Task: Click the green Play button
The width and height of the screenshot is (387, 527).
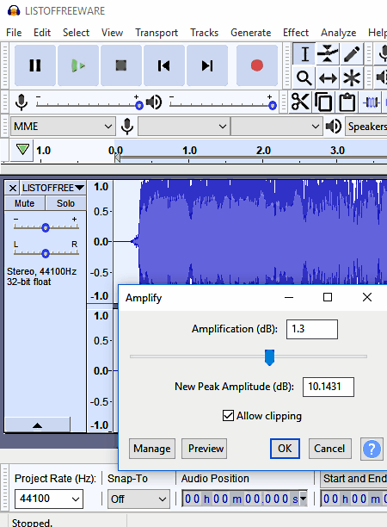Action: (x=78, y=65)
